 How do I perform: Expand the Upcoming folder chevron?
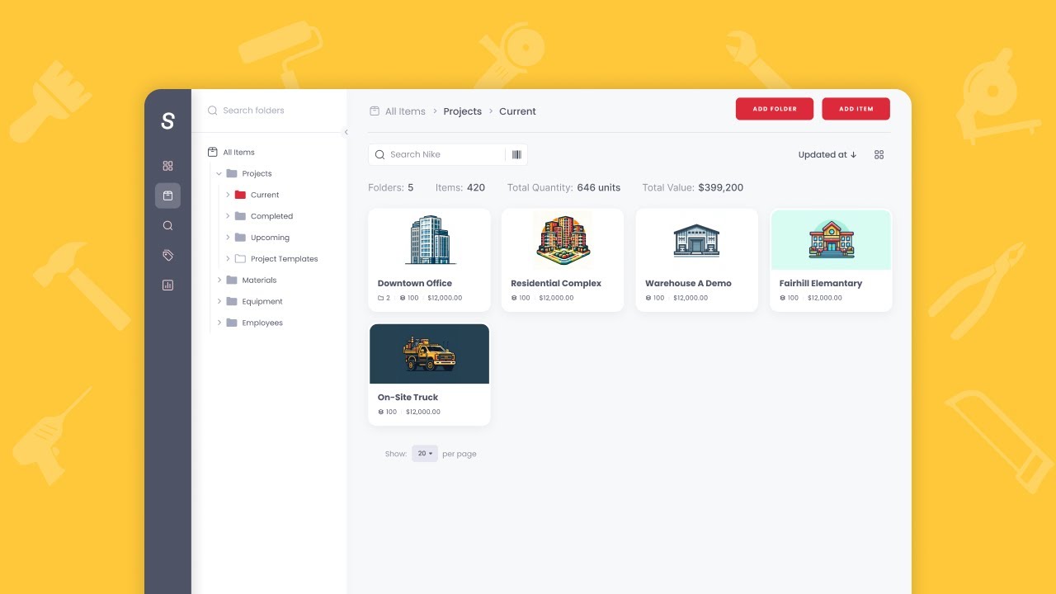228,238
